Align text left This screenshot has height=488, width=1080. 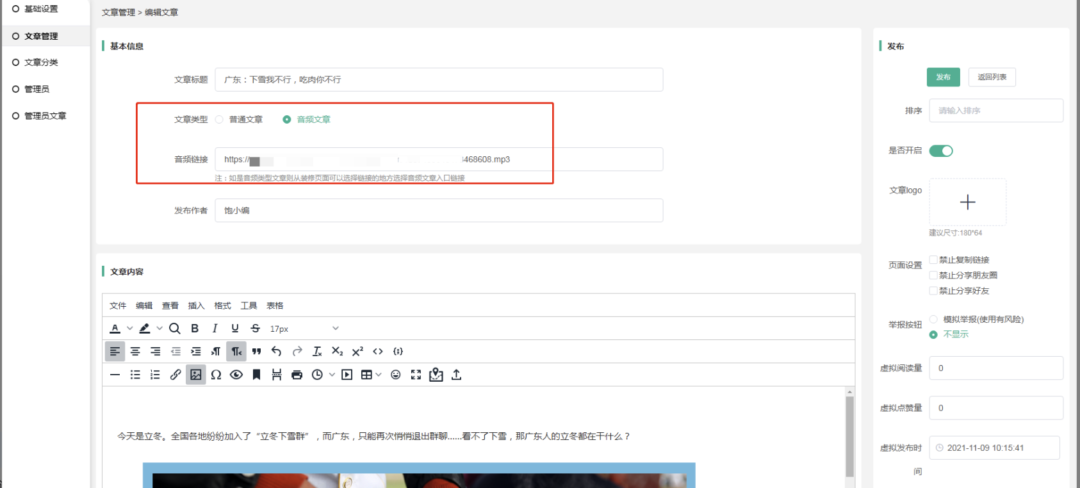pyautogui.click(x=115, y=352)
